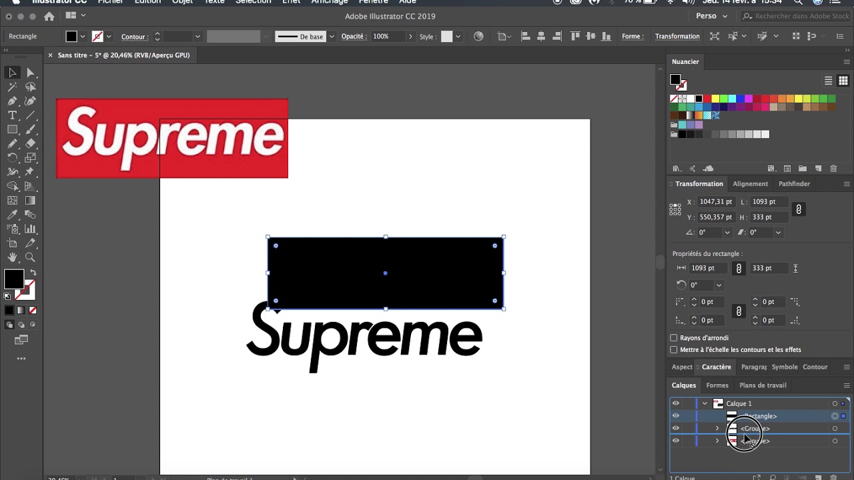Expand the second Groupe sublayer
This screenshot has width=854, height=480.
[717, 441]
